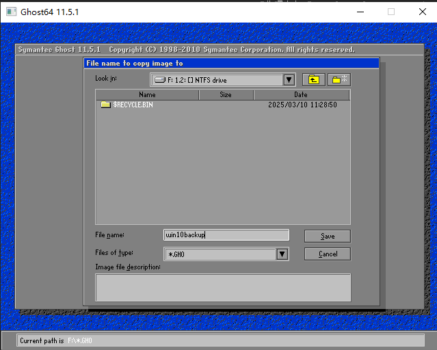Screen dimensions: 437x350
Task: Open the F: 1.2 NTFS drive combo box
Action: (223, 80)
